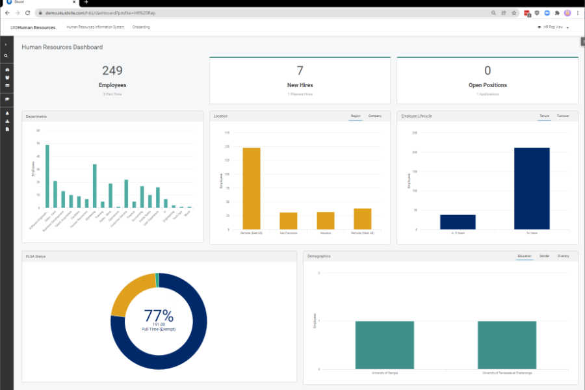Image resolution: width=585 pixels, height=390 pixels.
Task: Open the Chrome three-dot menu
Action: point(578,13)
